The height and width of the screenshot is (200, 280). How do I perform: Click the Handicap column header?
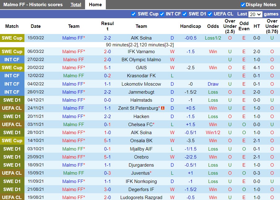(190, 26)
